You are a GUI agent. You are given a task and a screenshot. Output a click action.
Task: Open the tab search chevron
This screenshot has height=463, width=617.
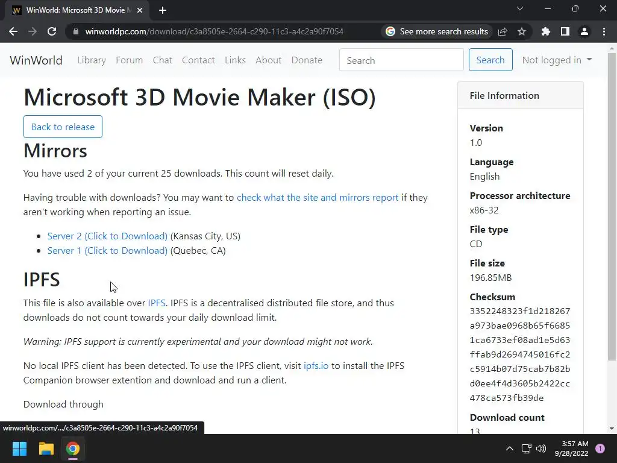(520, 8)
